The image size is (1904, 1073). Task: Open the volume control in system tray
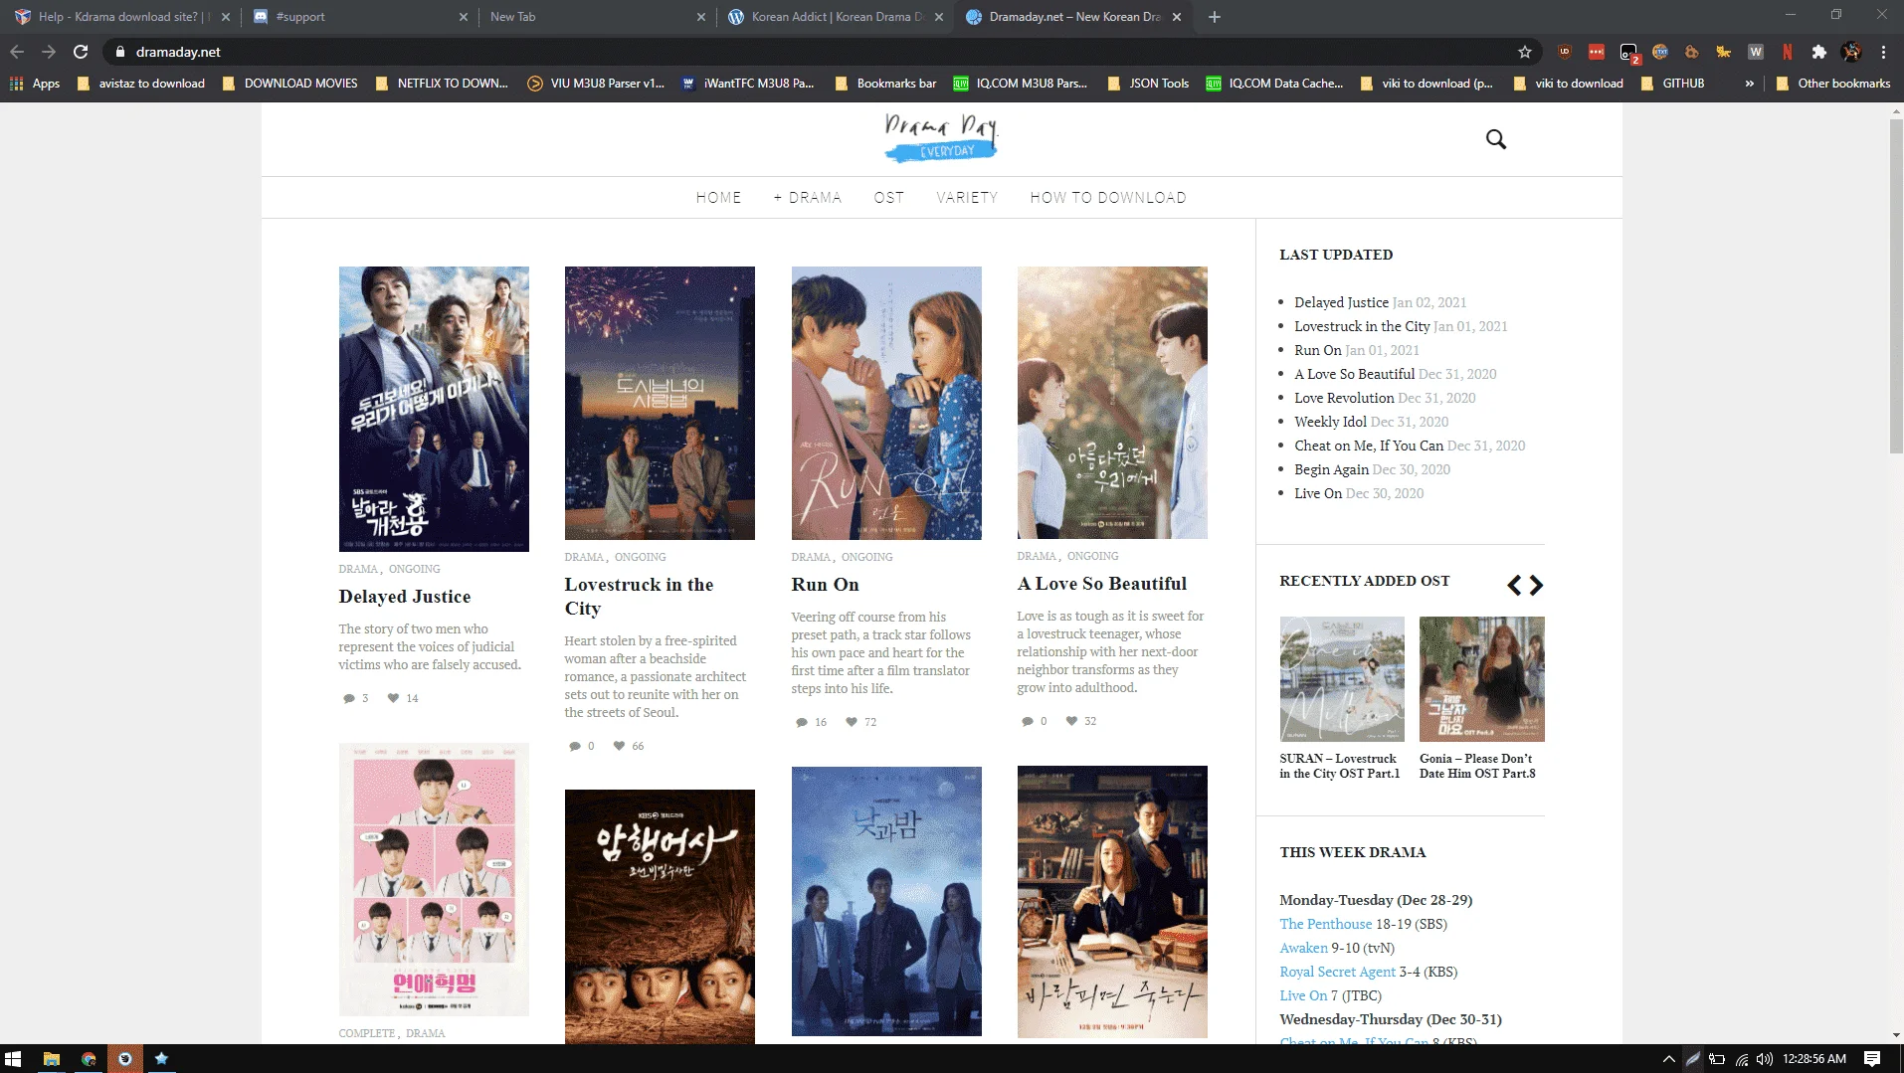click(1765, 1059)
